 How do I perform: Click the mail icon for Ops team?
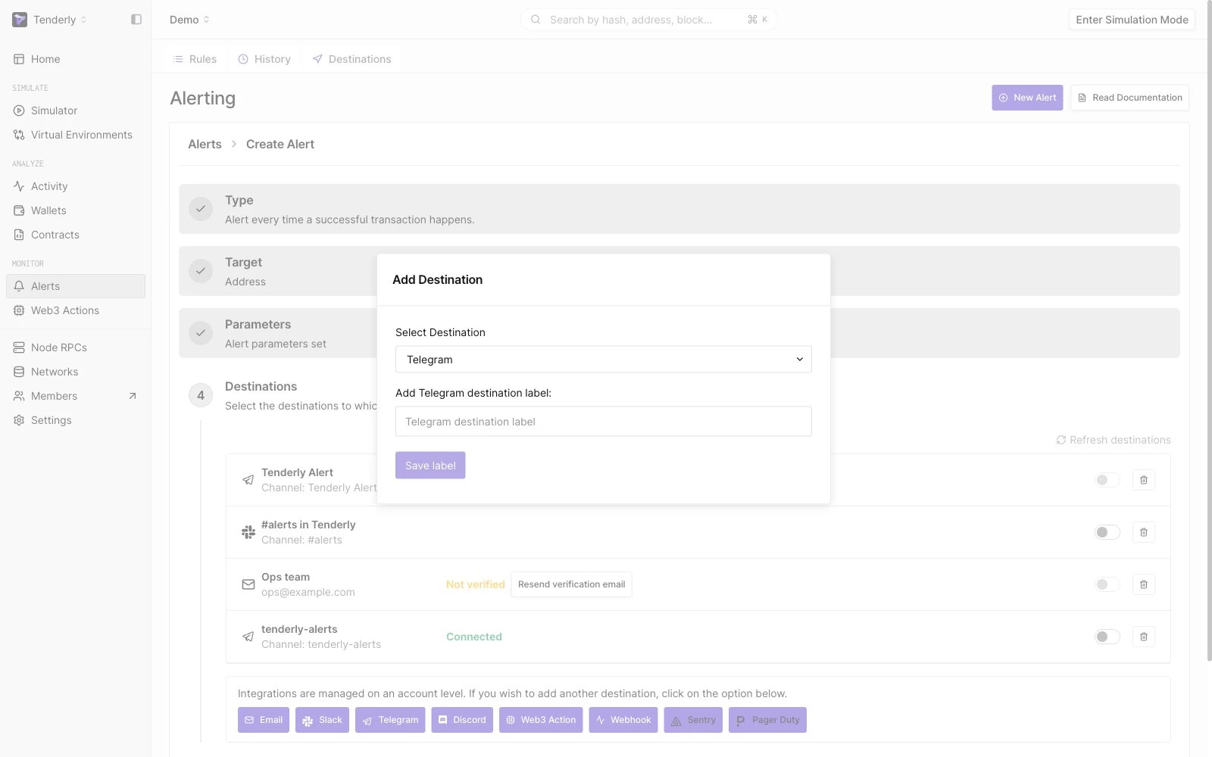tap(248, 584)
